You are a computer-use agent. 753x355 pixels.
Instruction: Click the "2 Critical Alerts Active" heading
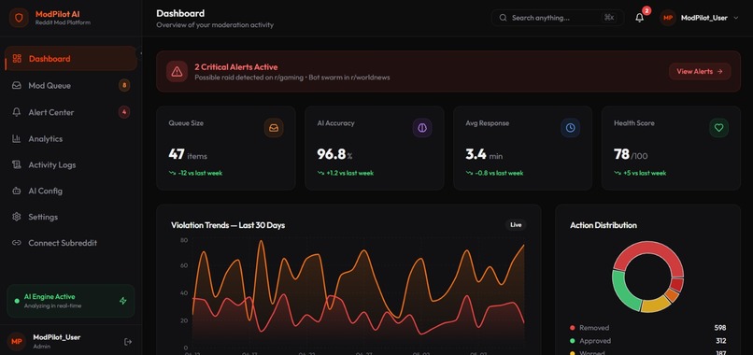tap(235, 67)
